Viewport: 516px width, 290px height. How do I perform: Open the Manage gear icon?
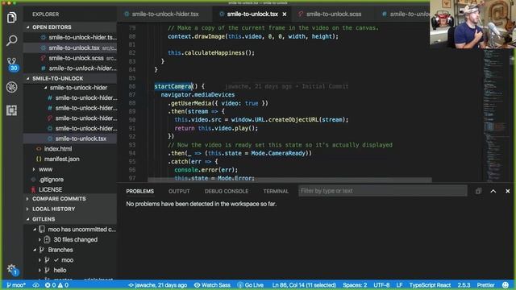pos(12,269)
